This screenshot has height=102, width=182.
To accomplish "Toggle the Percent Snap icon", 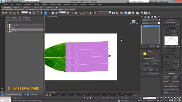I will [88, 13].
